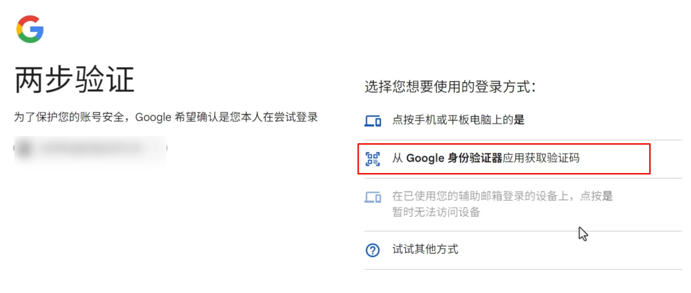Click the 两步验证 page heading
This screenshot has width=691, height=293.
pyautogui.click(x=75, y=80)
